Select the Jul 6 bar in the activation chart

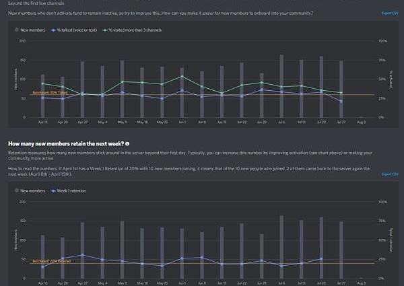click(281, 85)
